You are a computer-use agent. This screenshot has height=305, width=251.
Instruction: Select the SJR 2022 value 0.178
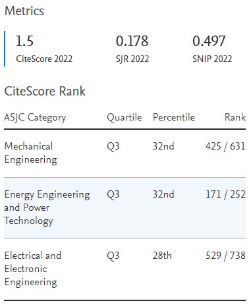[x=132, y=41]
